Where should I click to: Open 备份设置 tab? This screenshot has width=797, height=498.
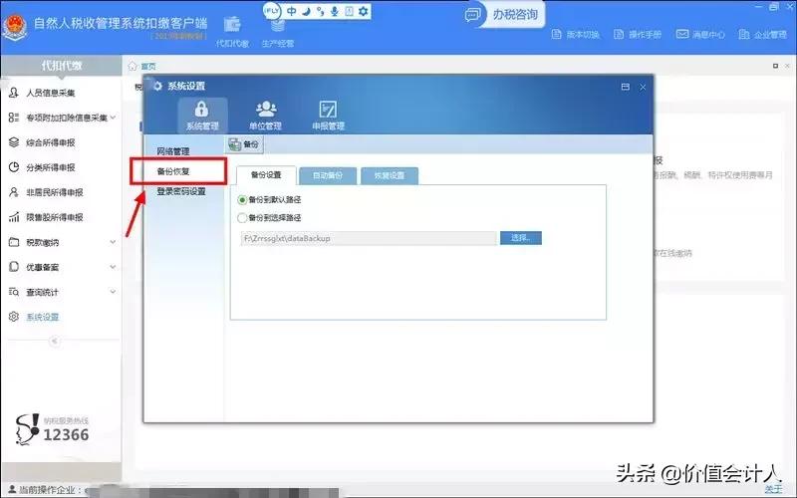tap(266, 175)
